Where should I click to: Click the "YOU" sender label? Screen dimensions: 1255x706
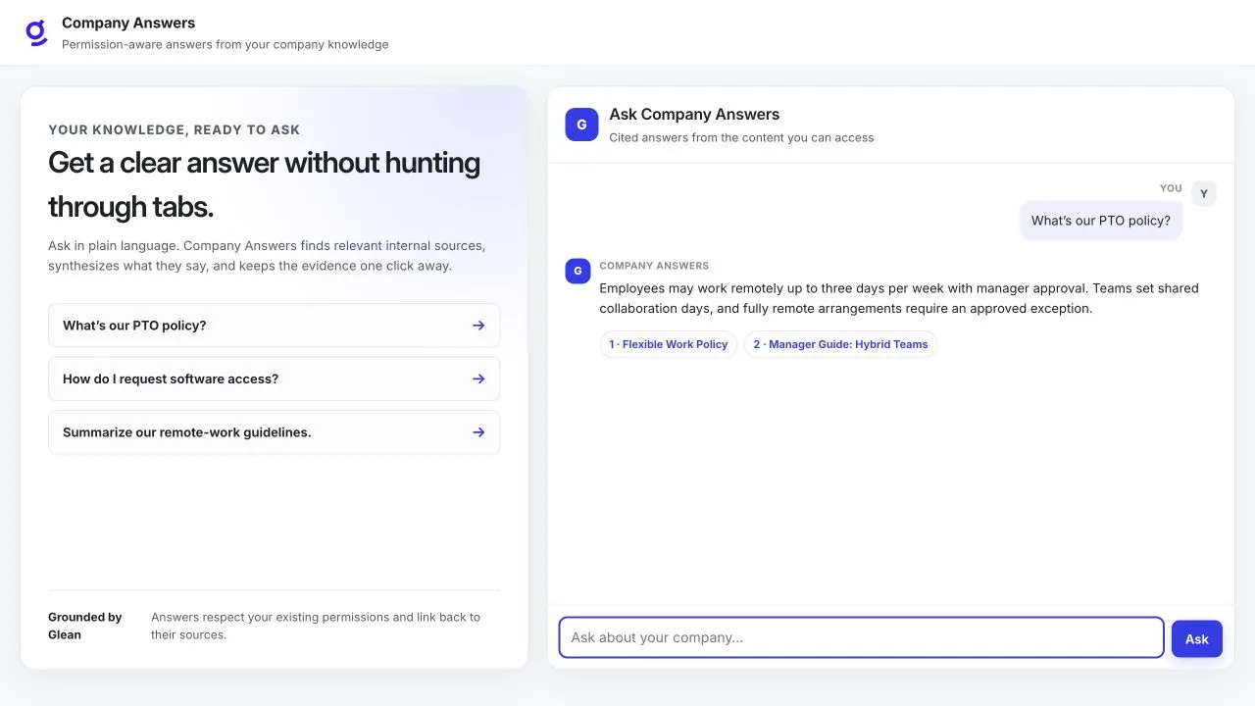tap(1171, 188)
